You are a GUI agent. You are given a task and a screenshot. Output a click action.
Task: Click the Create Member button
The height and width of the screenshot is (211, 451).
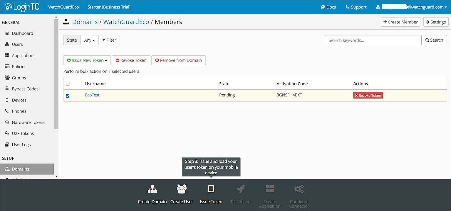pyautogui.click(x=400, y=22)
